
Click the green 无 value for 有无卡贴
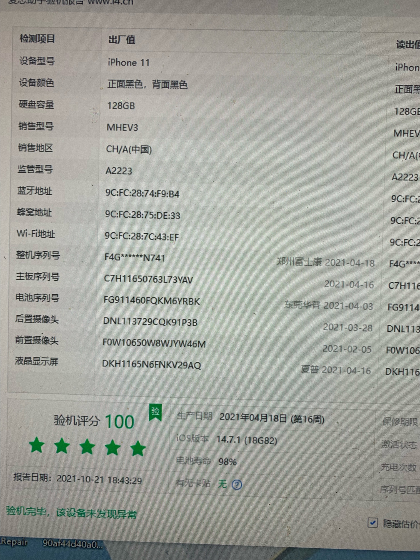(x=222, y=484)
